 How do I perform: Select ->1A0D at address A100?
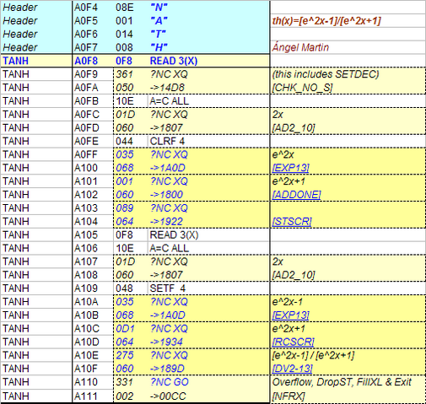click(x=167, y=168)
